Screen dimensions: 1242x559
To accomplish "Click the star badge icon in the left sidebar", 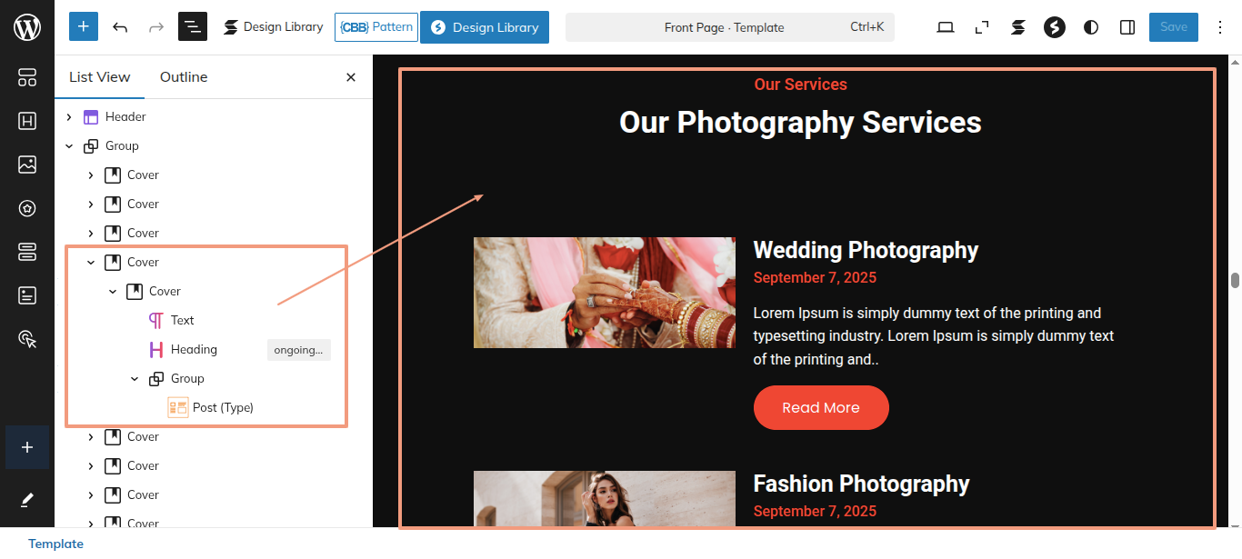I will coord(27,208).
